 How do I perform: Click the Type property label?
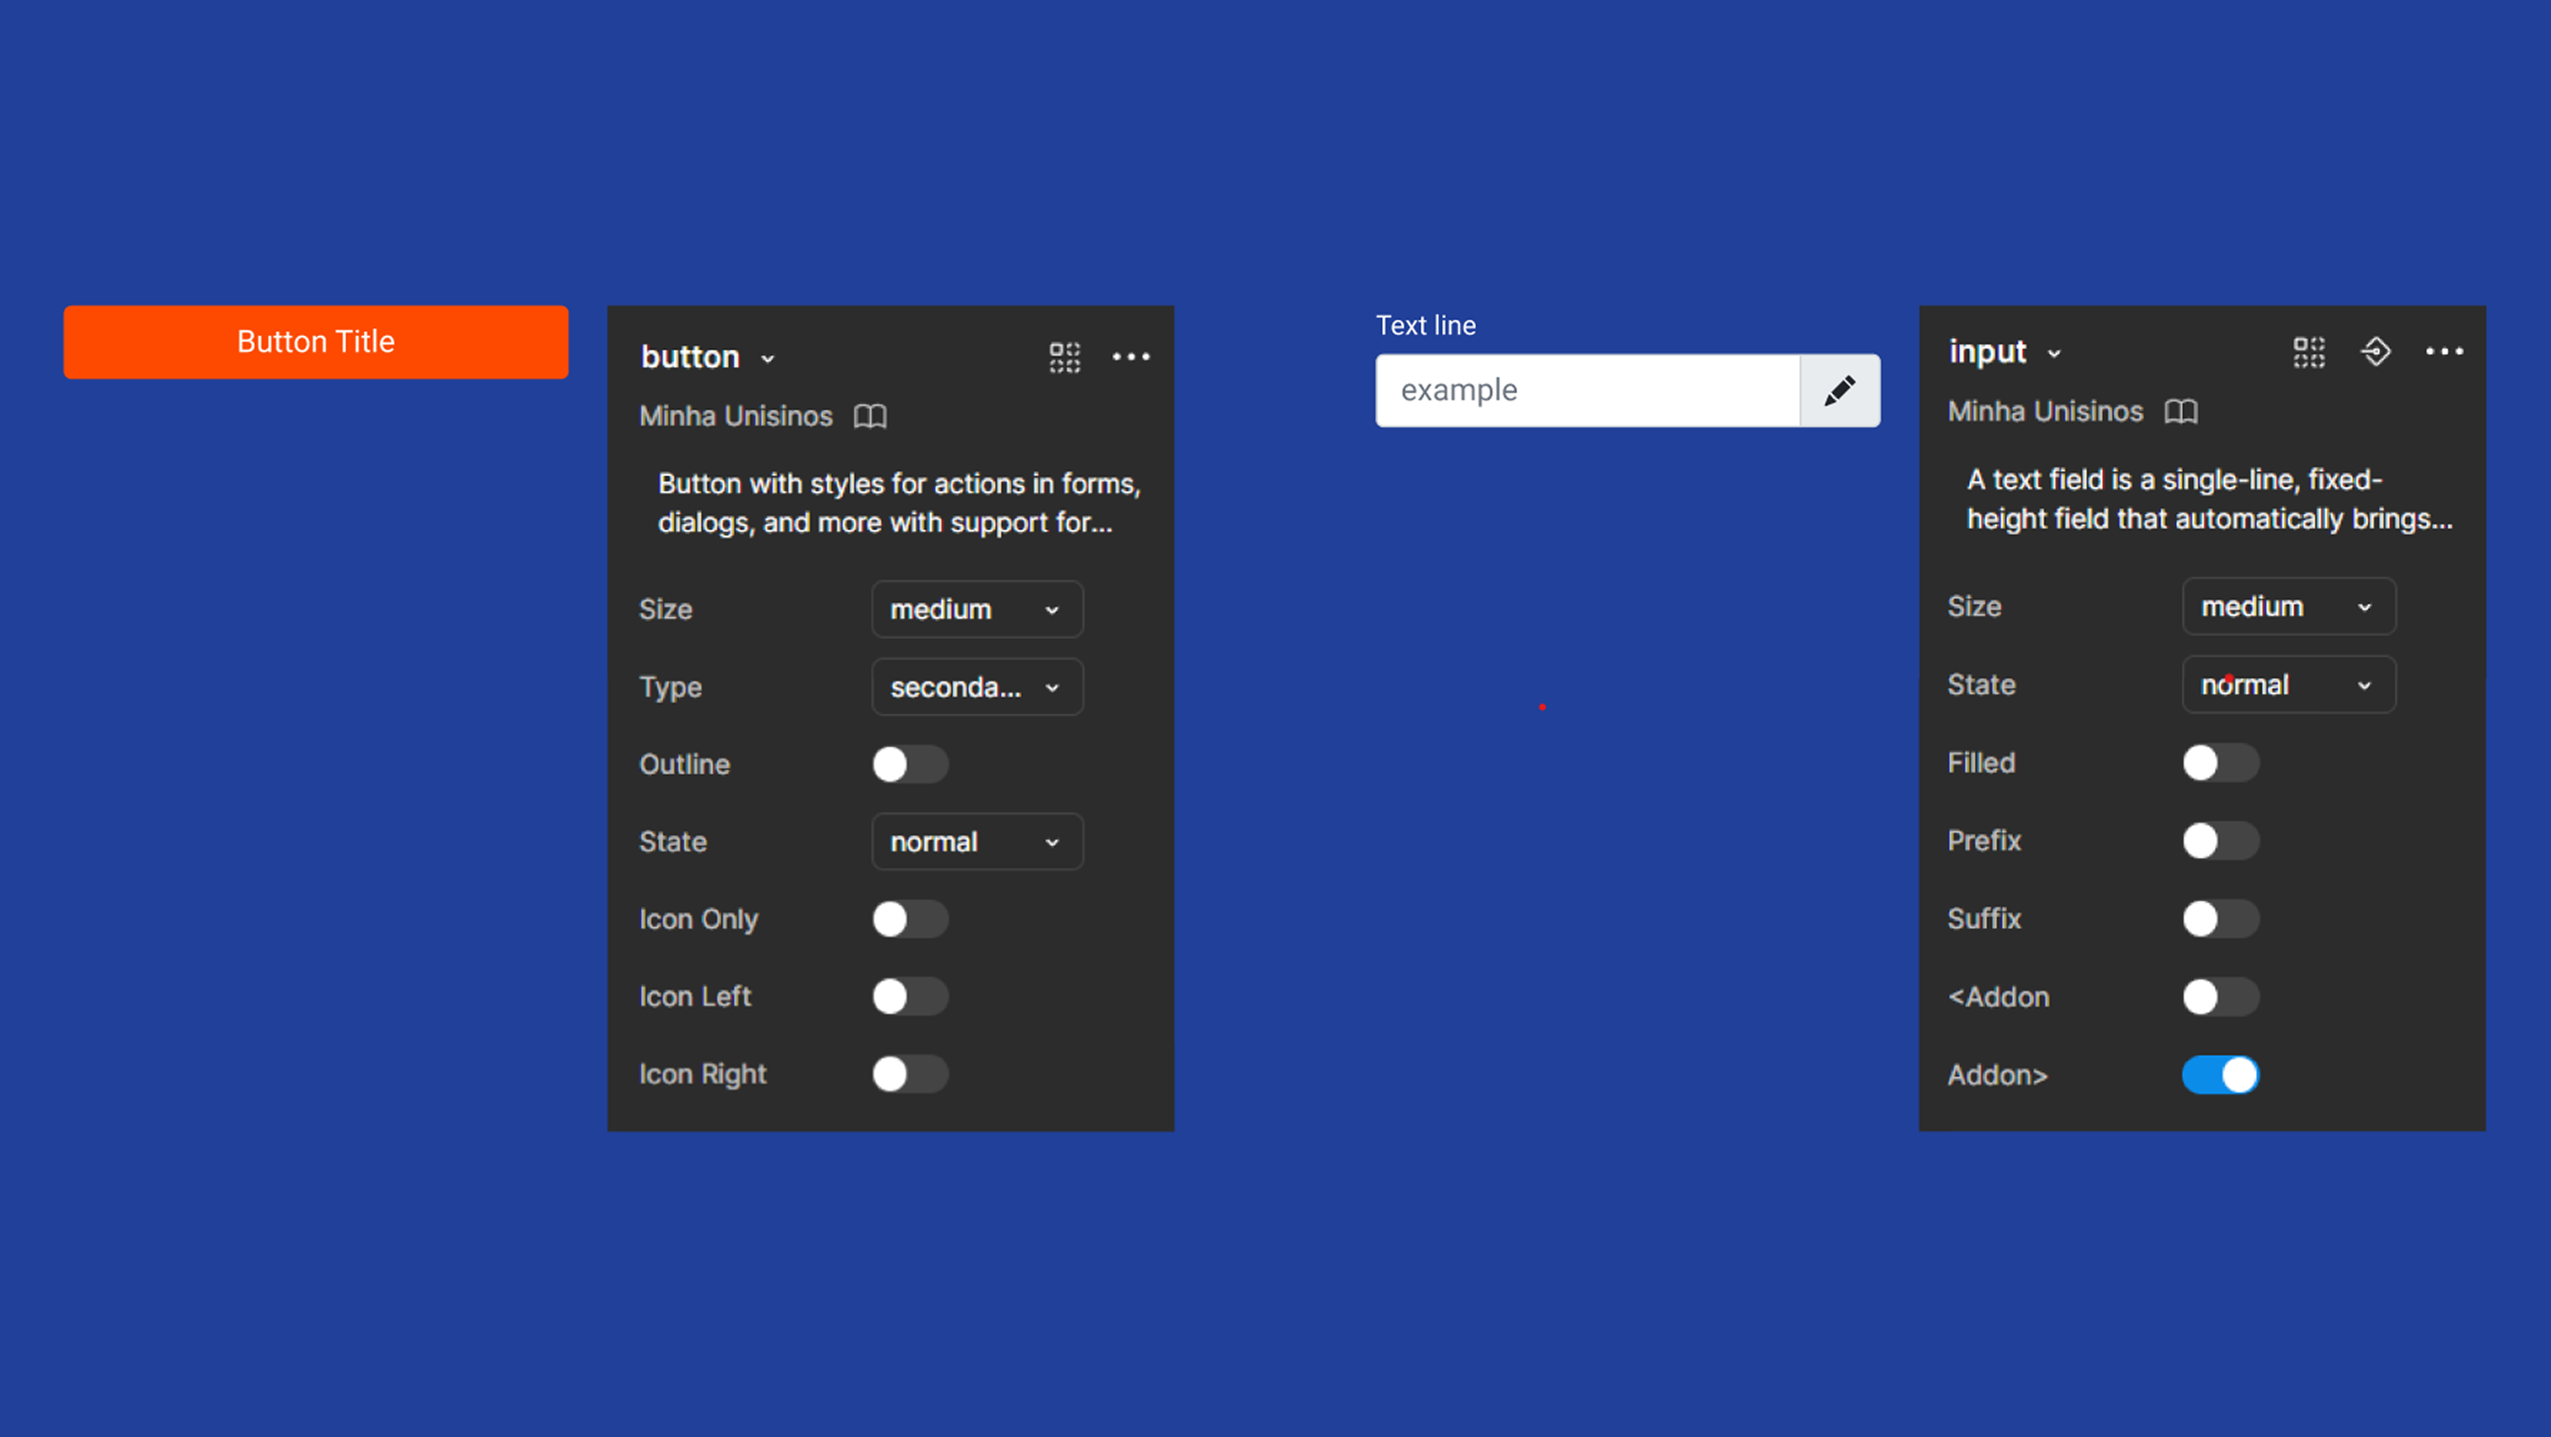click(x=670, y=688)
